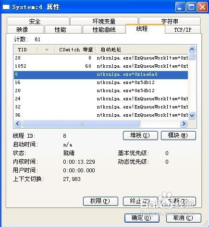Select the 线程 tab
The height and width of the screenshot is (227, 209).
point(145,29)
